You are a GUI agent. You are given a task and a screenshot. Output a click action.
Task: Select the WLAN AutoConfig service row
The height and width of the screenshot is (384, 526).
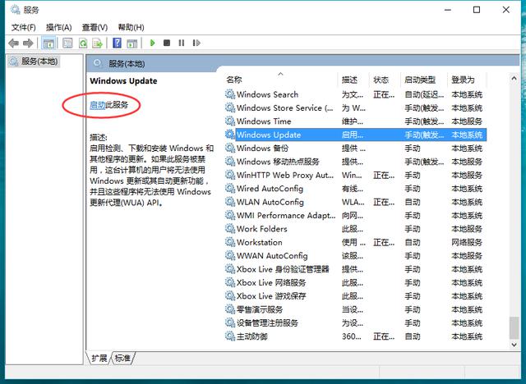tap(355, 202)
